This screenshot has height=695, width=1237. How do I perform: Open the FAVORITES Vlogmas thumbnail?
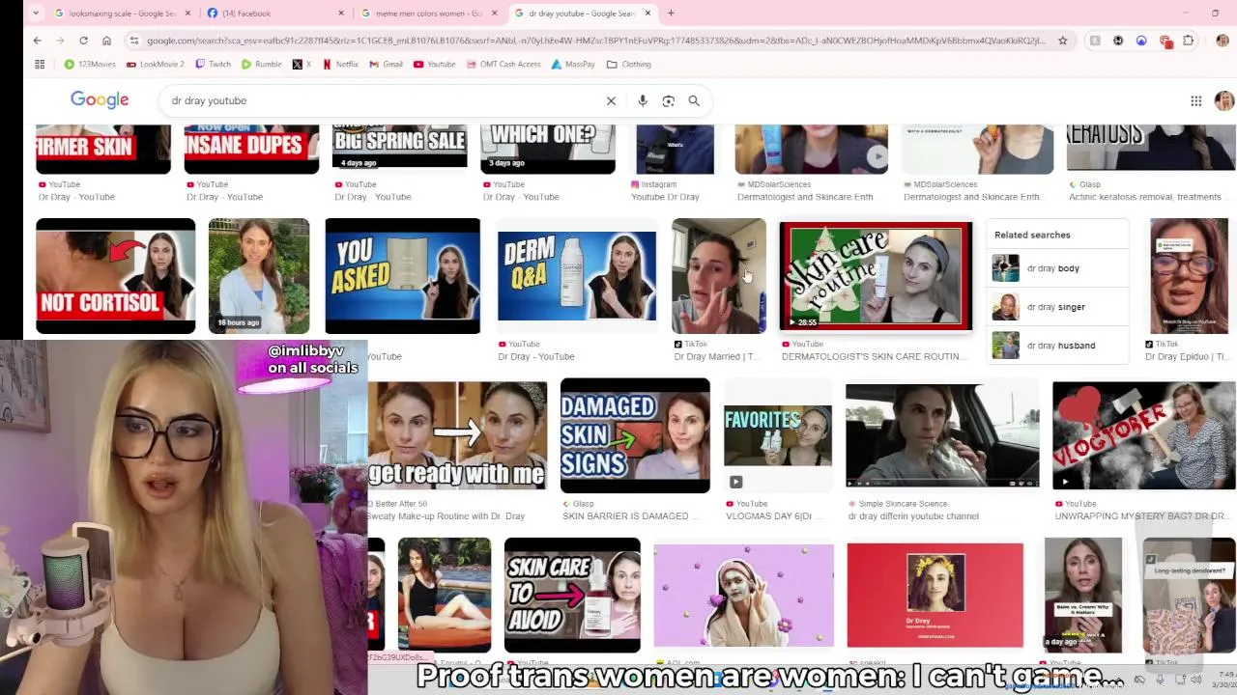click(777, 435)
